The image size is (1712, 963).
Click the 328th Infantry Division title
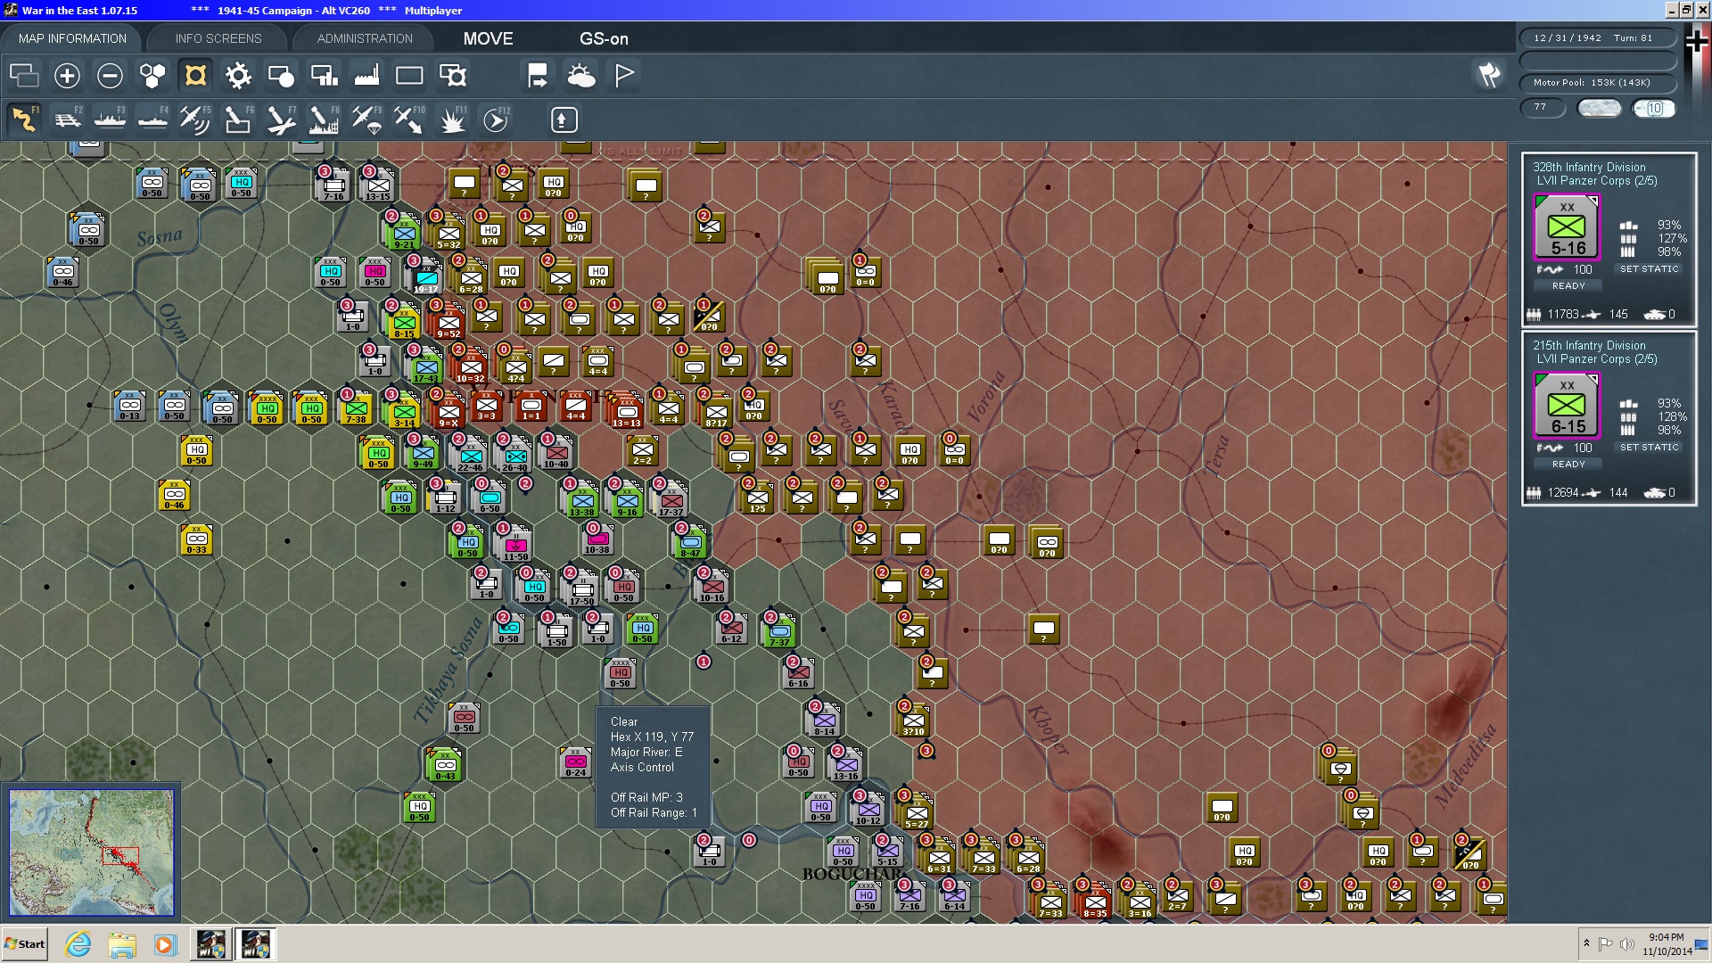[x=1589, y=167]
